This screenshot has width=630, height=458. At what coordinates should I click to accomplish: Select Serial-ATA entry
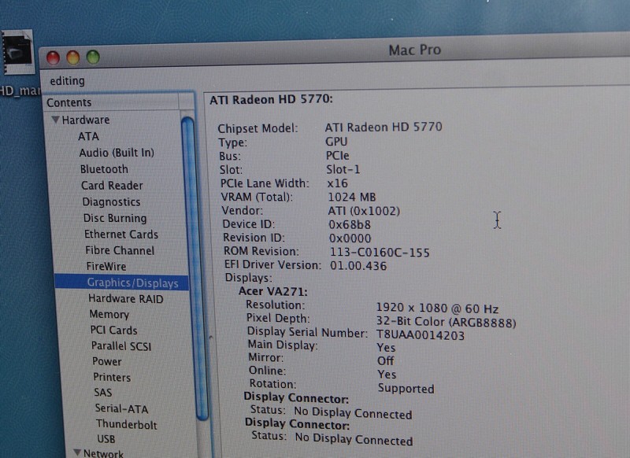click(122, 408)
